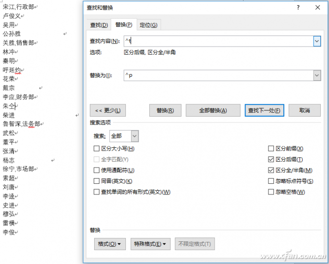Uncheck 区分全/半角(M) checkbox

[271, 170]
